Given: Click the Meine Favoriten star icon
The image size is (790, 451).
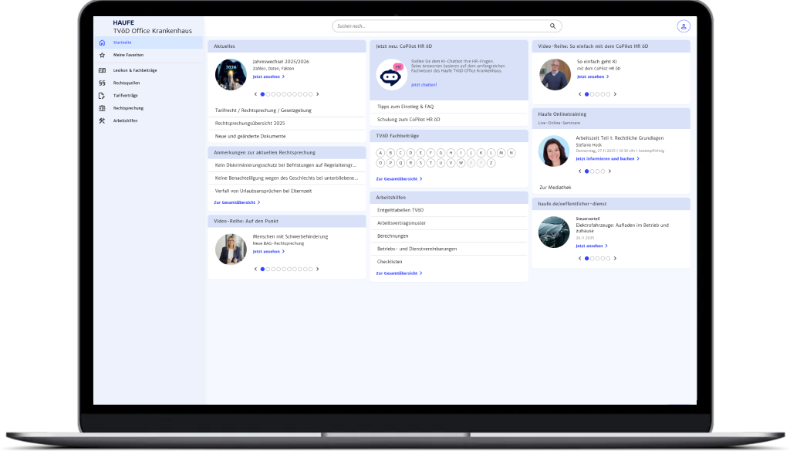Looking at the screenshot, I should coord(102,56).
